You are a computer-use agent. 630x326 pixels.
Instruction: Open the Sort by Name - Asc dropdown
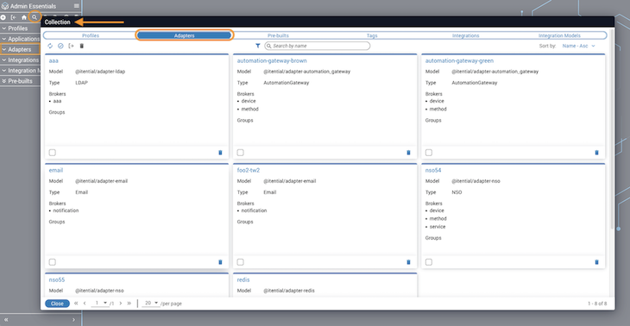pos(578,47)
